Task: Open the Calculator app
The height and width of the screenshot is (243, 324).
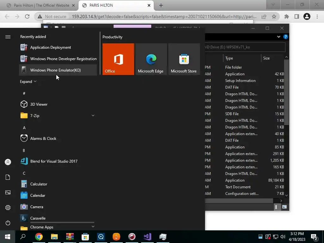Action: 58,184
